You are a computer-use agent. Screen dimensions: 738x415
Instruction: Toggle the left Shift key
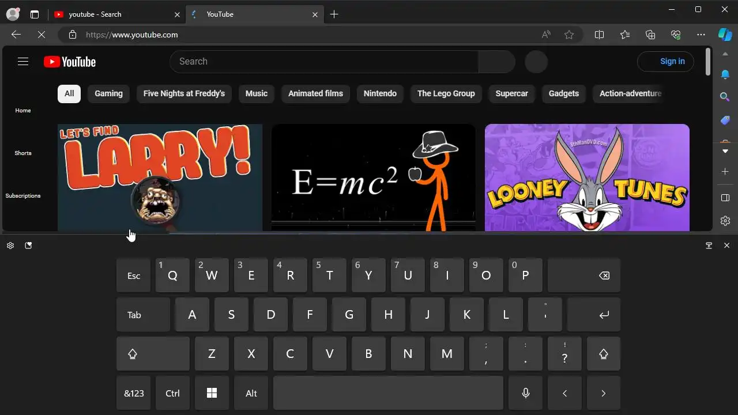click(153, 354)
